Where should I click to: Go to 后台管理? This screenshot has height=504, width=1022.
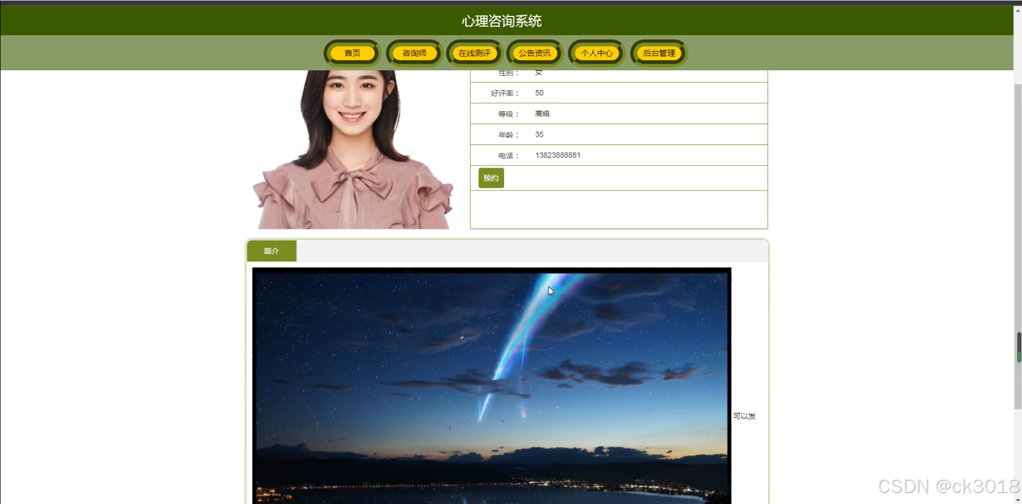pos(659,53)
